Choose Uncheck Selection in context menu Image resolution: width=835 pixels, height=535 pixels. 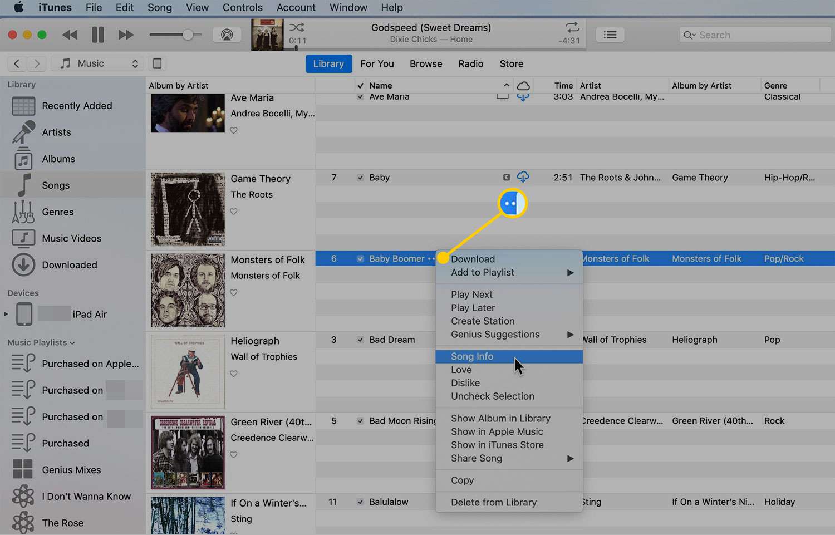click(x=509, y=396)
